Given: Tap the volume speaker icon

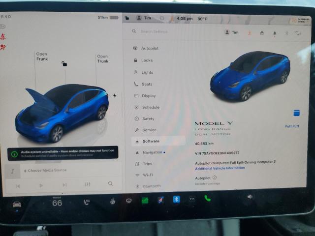Looking at the screenshot, I should tap(250, 197).
